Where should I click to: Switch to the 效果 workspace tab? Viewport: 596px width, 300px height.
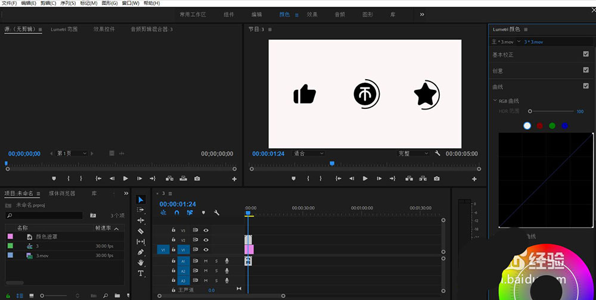(x=312, y=14)
